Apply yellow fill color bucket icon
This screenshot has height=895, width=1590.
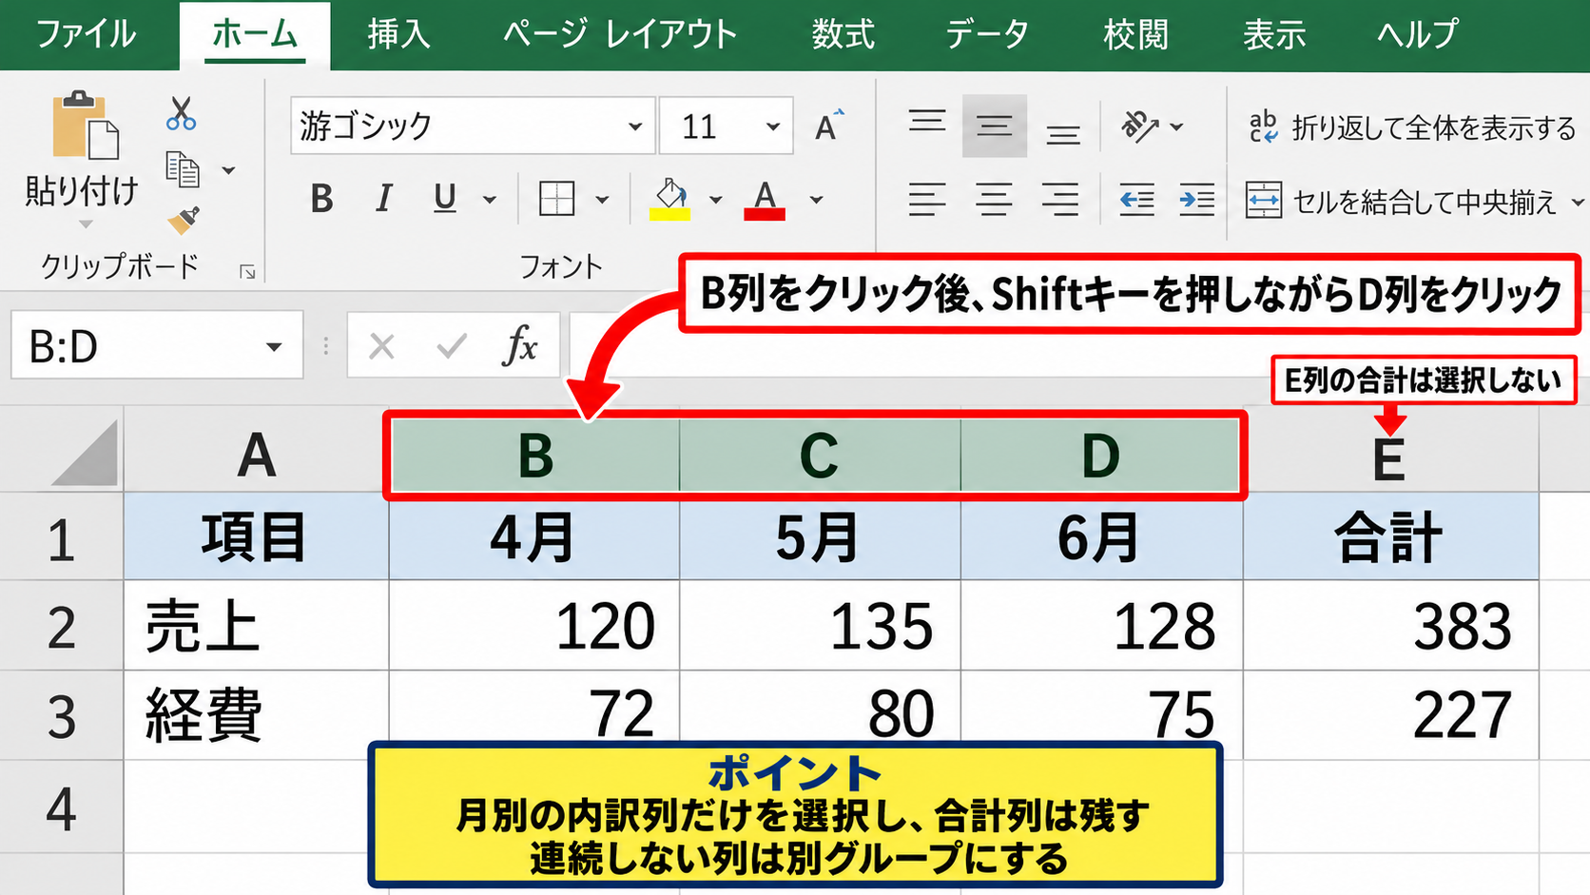[x=670, y=199]
